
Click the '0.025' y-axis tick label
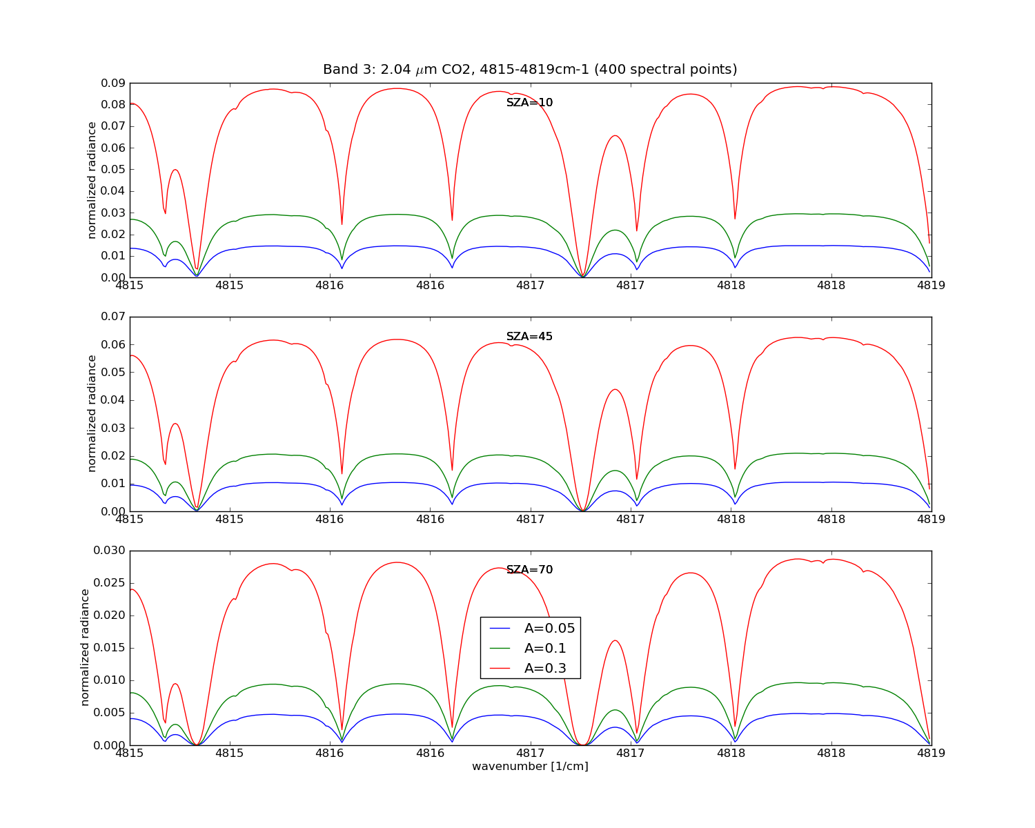(110, 583)
